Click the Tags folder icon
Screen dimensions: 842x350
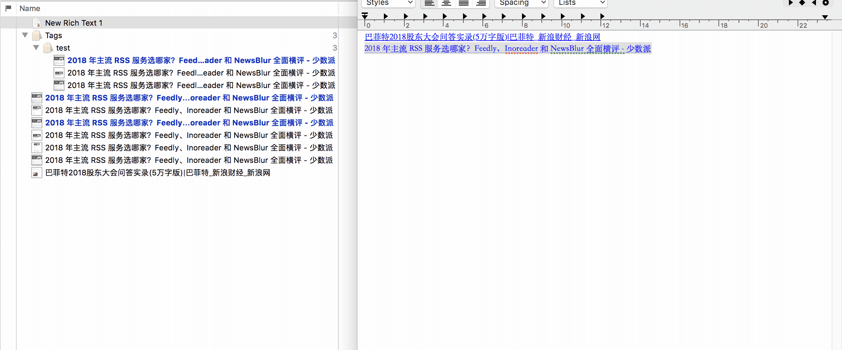pyautogui.click(x=37, y=35)
